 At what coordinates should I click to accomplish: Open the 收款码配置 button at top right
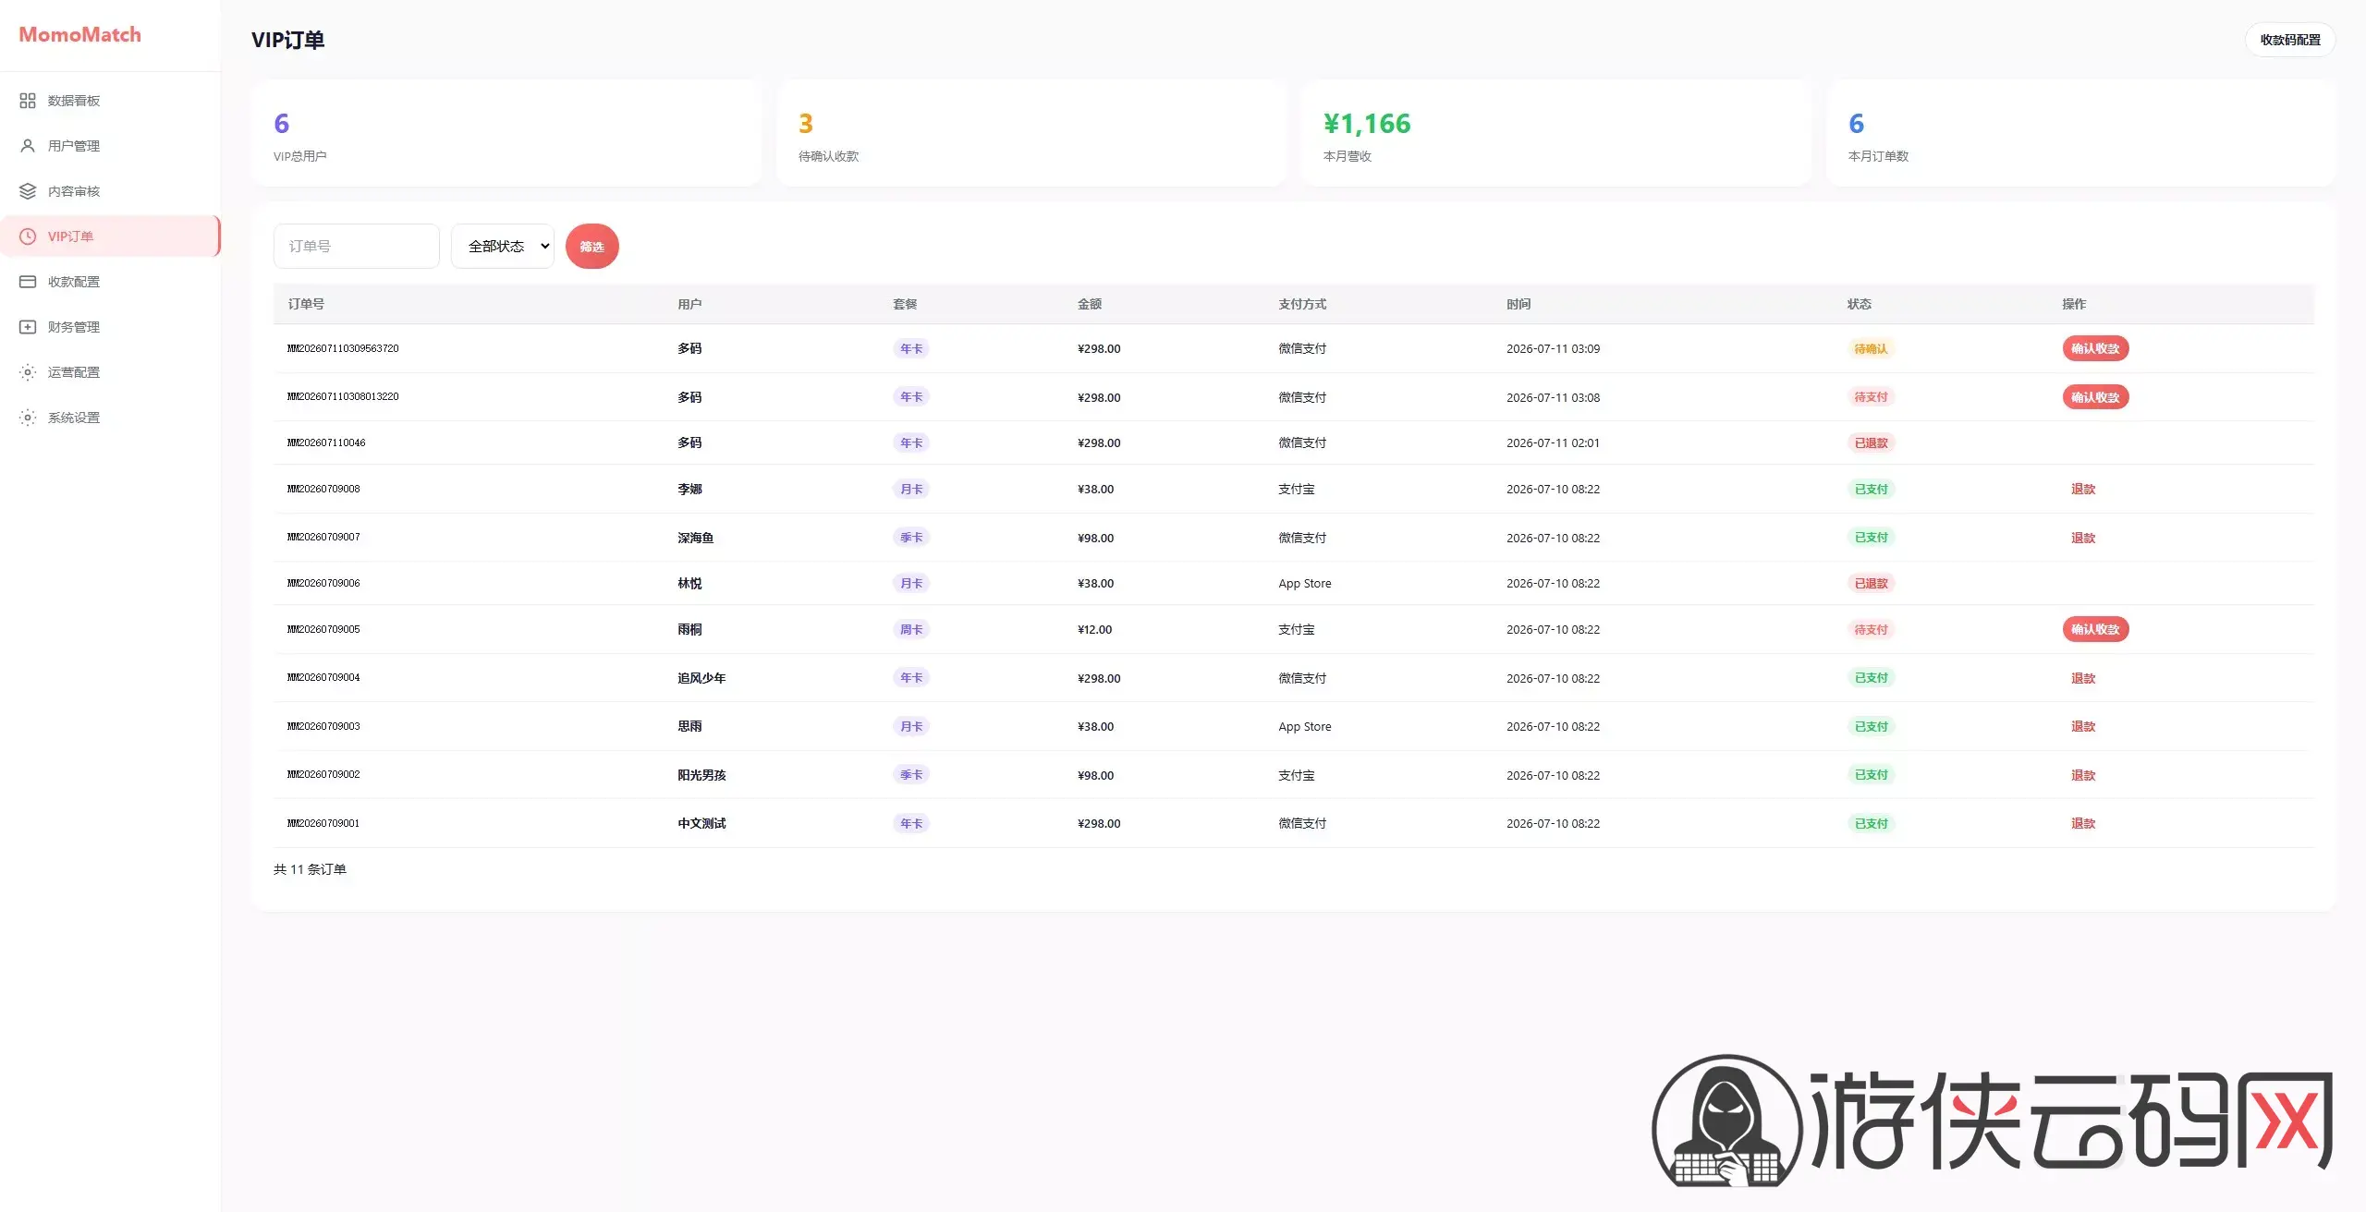[x=2290, y=40]
